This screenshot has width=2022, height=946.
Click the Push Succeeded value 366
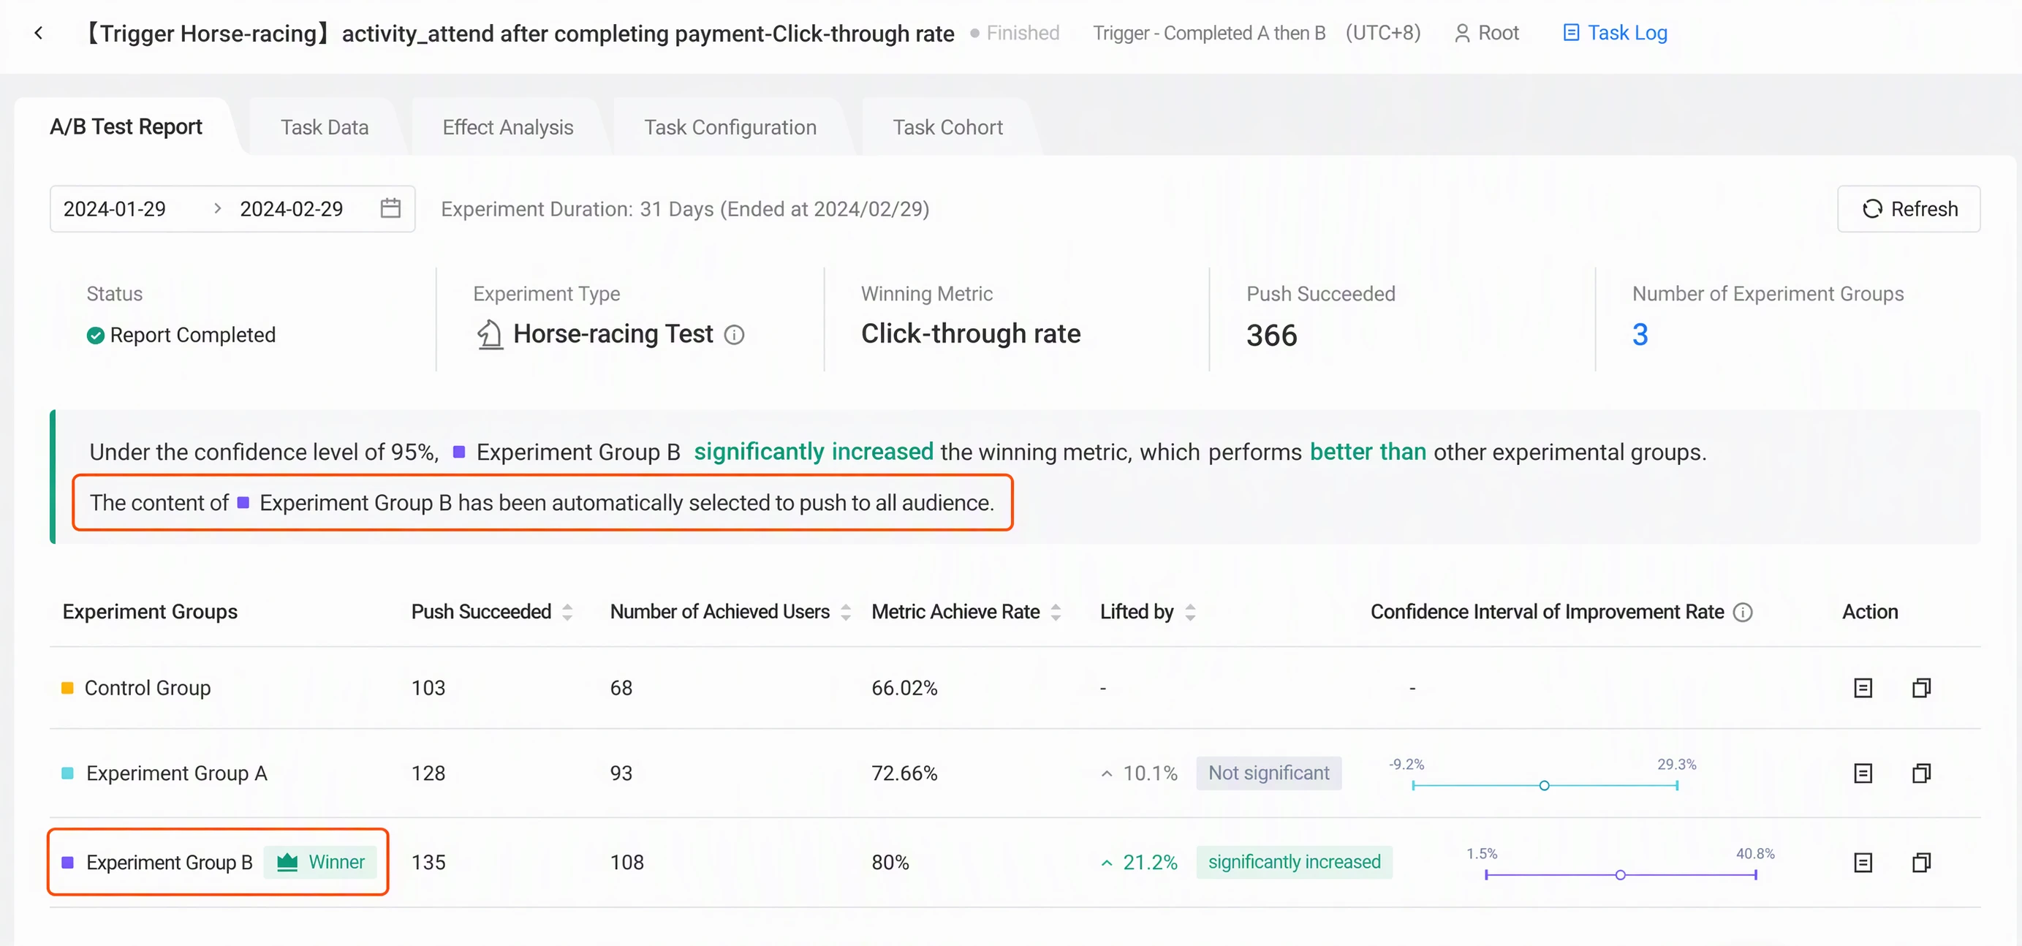pyautogui.click(x=1271, y=336)
